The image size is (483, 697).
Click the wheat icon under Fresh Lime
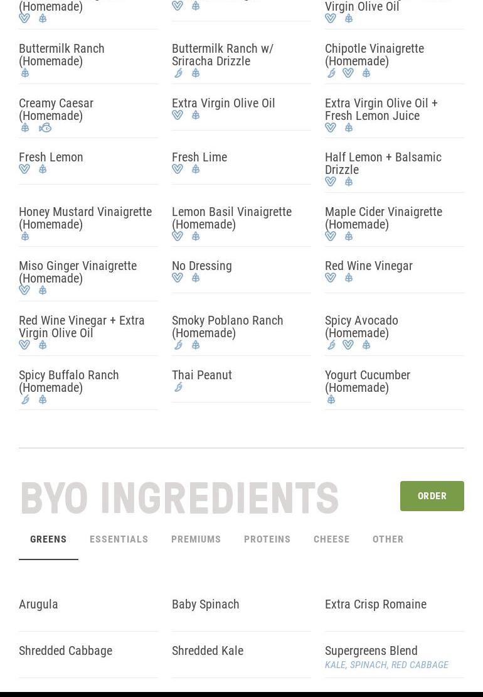click(196, 169)
